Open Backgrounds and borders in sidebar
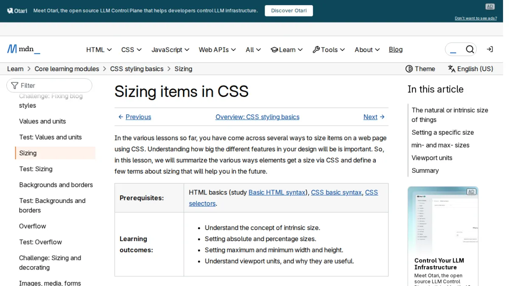Screen dimensions: 509x286 pos(56,185)
